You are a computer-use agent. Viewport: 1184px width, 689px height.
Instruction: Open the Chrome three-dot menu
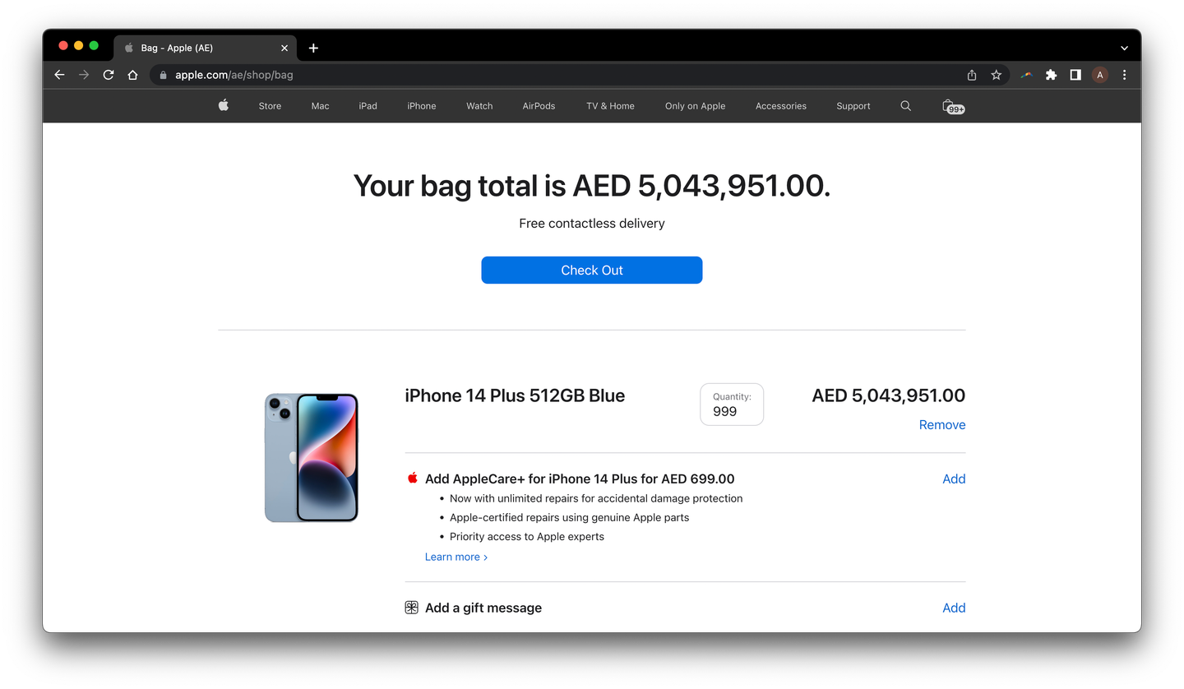1124,75
